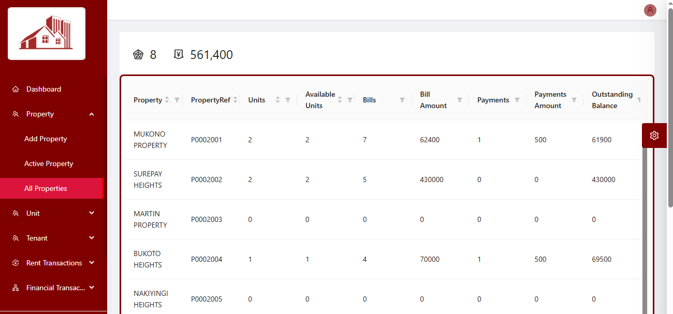Image resolution: width=673 pixels, height=314 pixels.
Task: Click the Property sidebar icon
Action: tap(16, 114)
